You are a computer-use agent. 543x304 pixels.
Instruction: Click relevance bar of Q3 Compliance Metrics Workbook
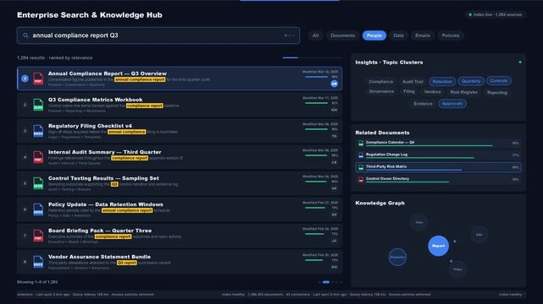316,103
